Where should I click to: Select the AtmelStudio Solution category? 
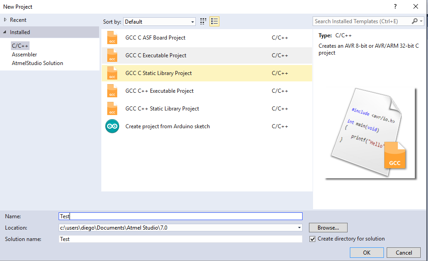tap(37, 63)
